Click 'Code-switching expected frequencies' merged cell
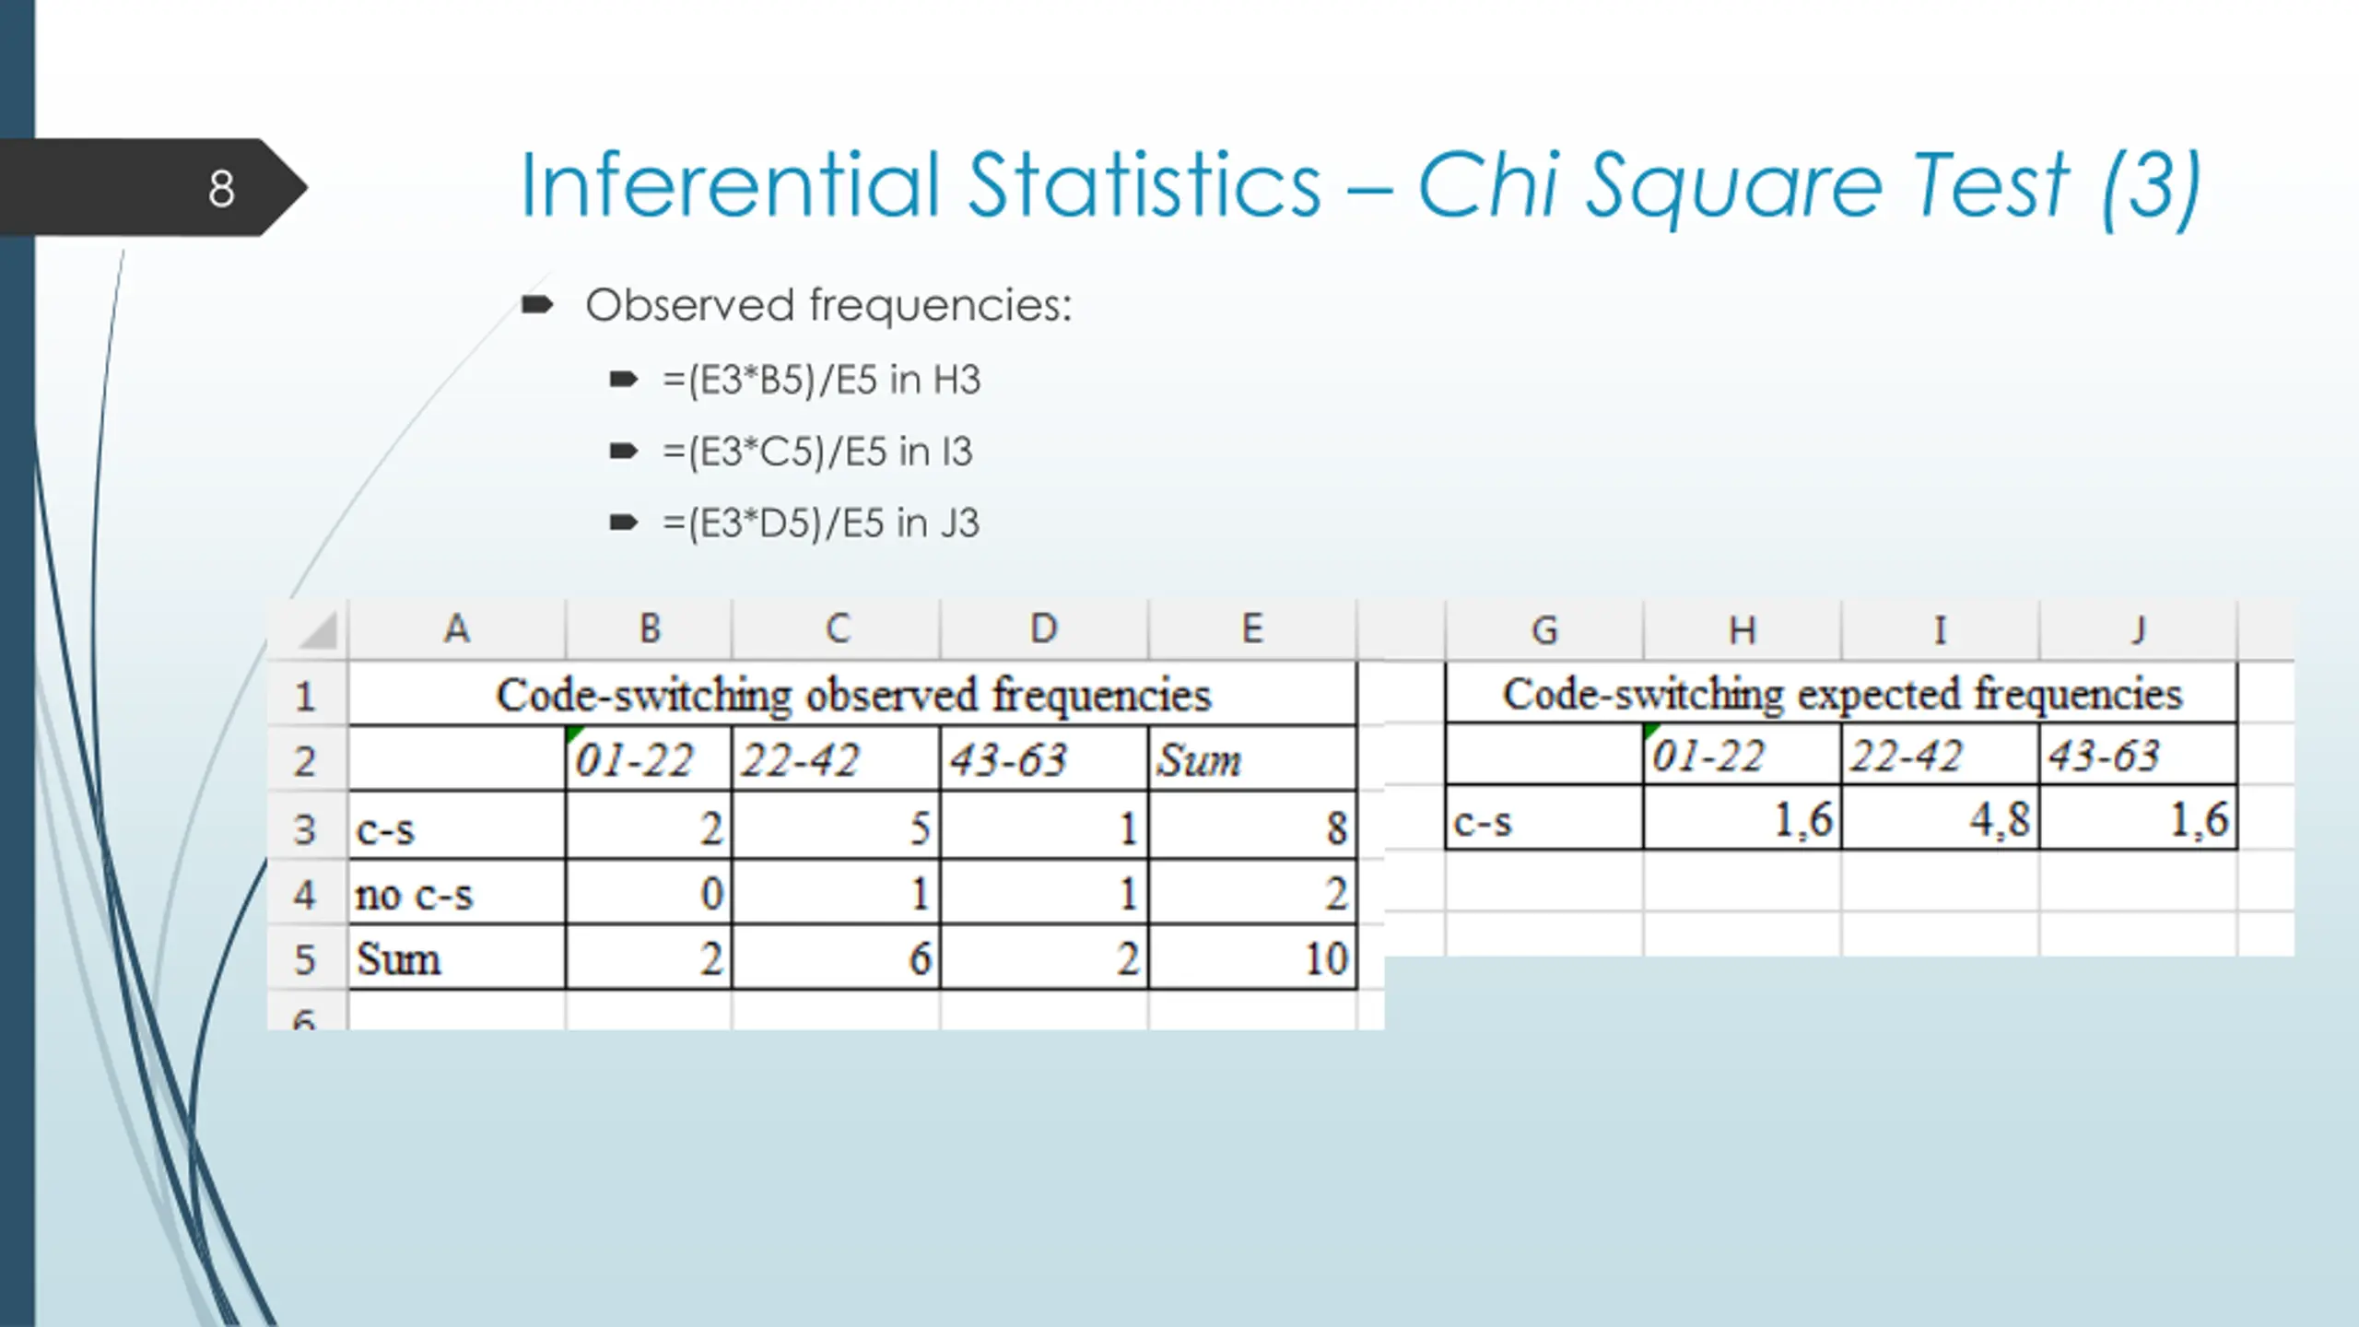This screenshot has height=1327, width=2359. (1841, 693)
